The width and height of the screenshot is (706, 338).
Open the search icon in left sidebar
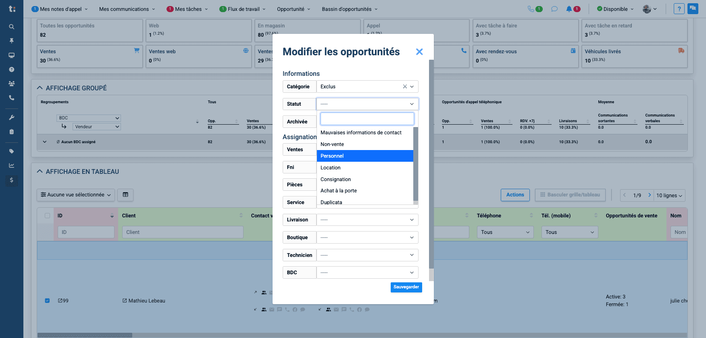point(12,27)
